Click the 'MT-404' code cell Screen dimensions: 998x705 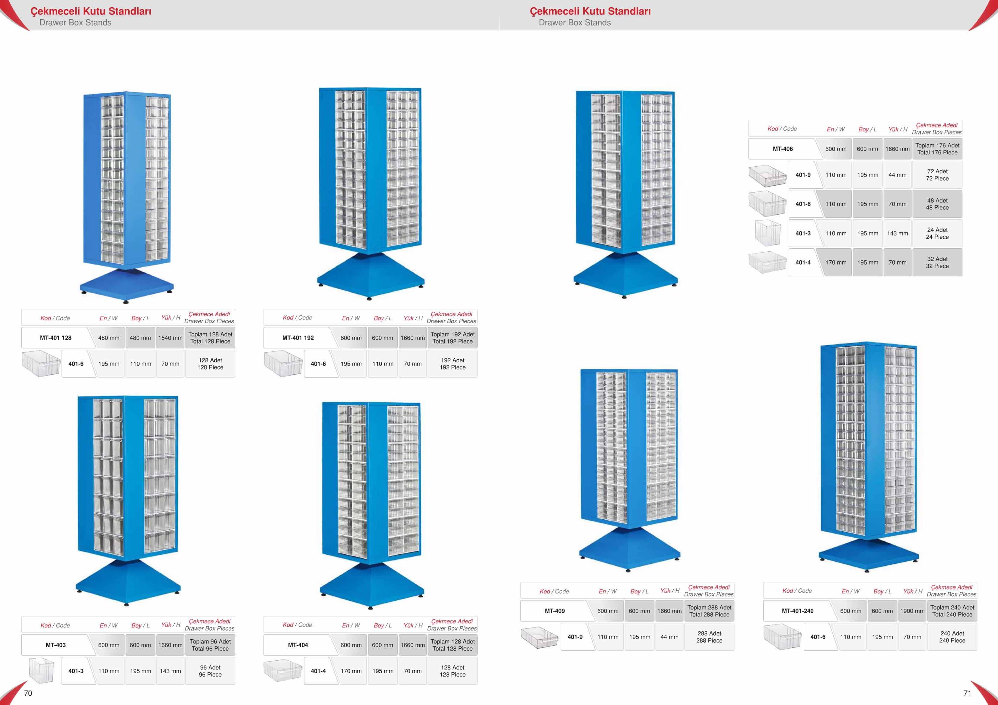coord(298,645)
